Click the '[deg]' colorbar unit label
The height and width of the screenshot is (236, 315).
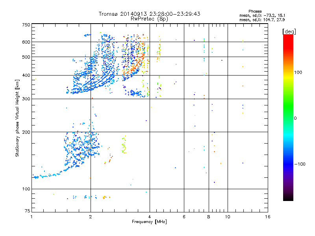pos(289,31)
